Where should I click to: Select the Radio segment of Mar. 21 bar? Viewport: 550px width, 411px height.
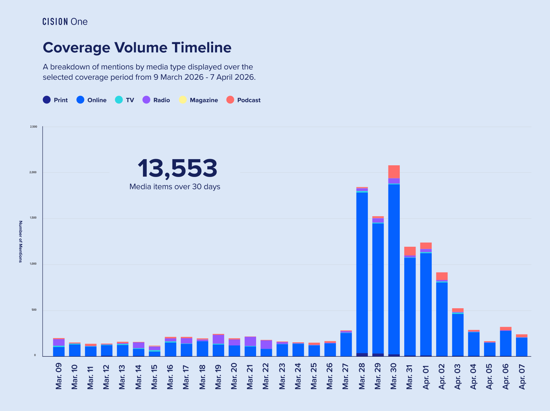point(250,341)
